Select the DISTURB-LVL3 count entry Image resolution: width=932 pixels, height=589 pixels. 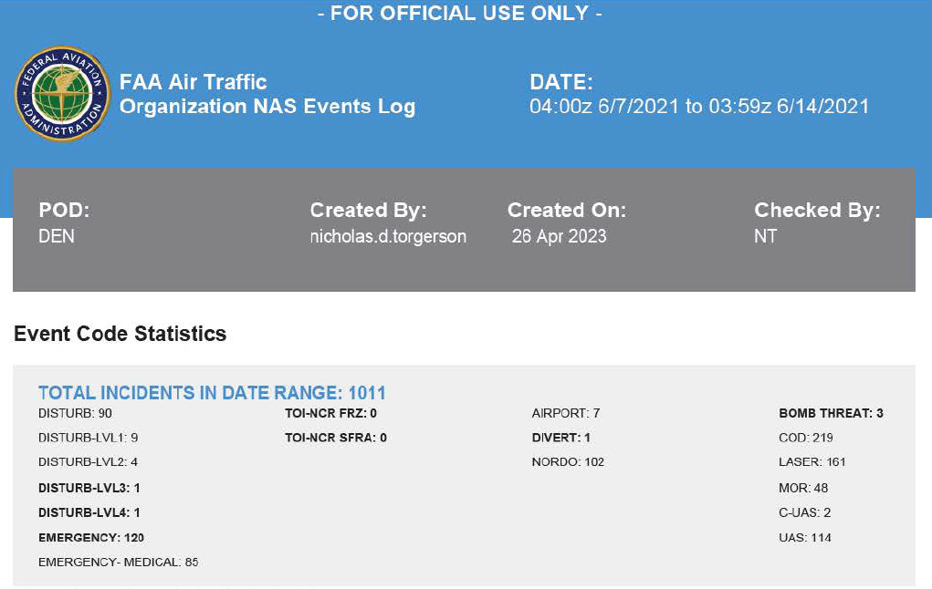pyautogui.click(x=89, y=488)
